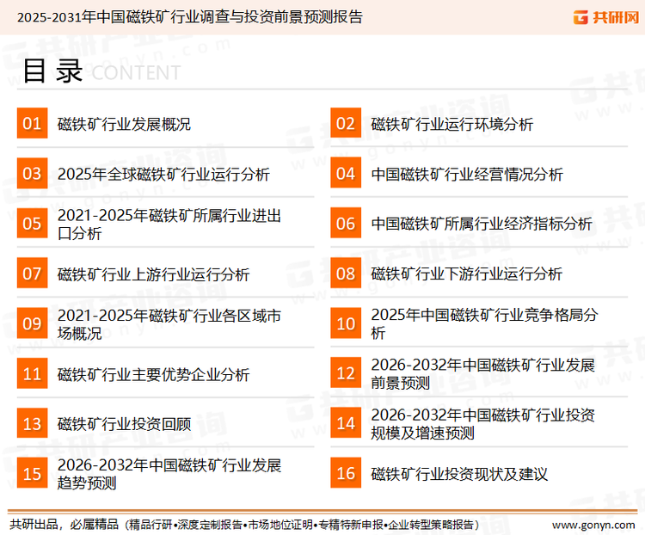The image size is (645, 535).
Task: Click the orange 16 number badge
Action: tap(346, 473)
